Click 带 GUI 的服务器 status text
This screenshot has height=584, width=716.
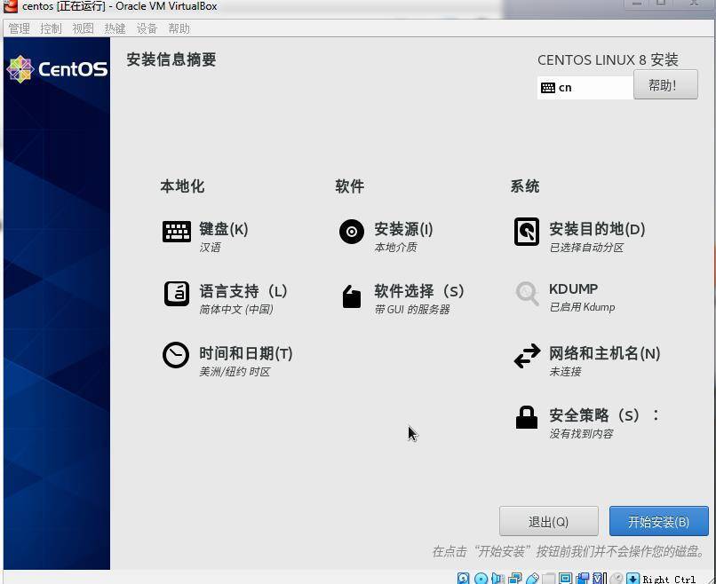(412, 310)
